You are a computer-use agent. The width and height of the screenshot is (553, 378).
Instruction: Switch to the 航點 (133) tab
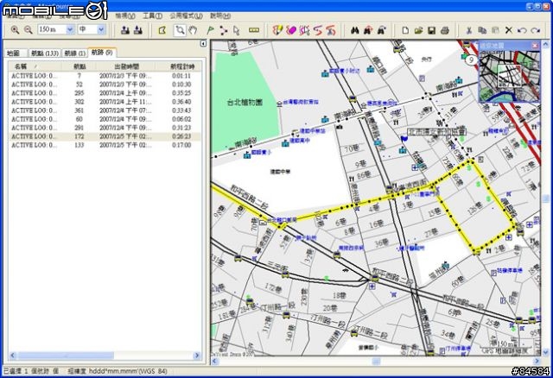click(45, 54)
